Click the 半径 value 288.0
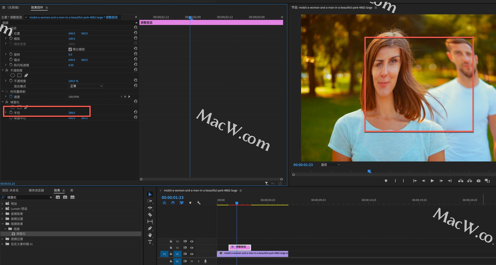Screen dimensions: 496x265 pos(72,113)
